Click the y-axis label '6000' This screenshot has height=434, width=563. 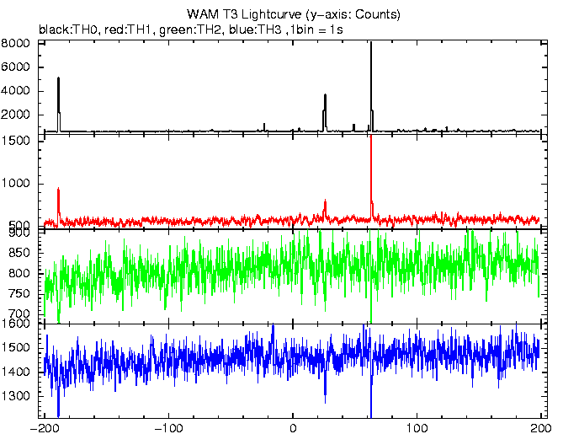click(15, 67)
